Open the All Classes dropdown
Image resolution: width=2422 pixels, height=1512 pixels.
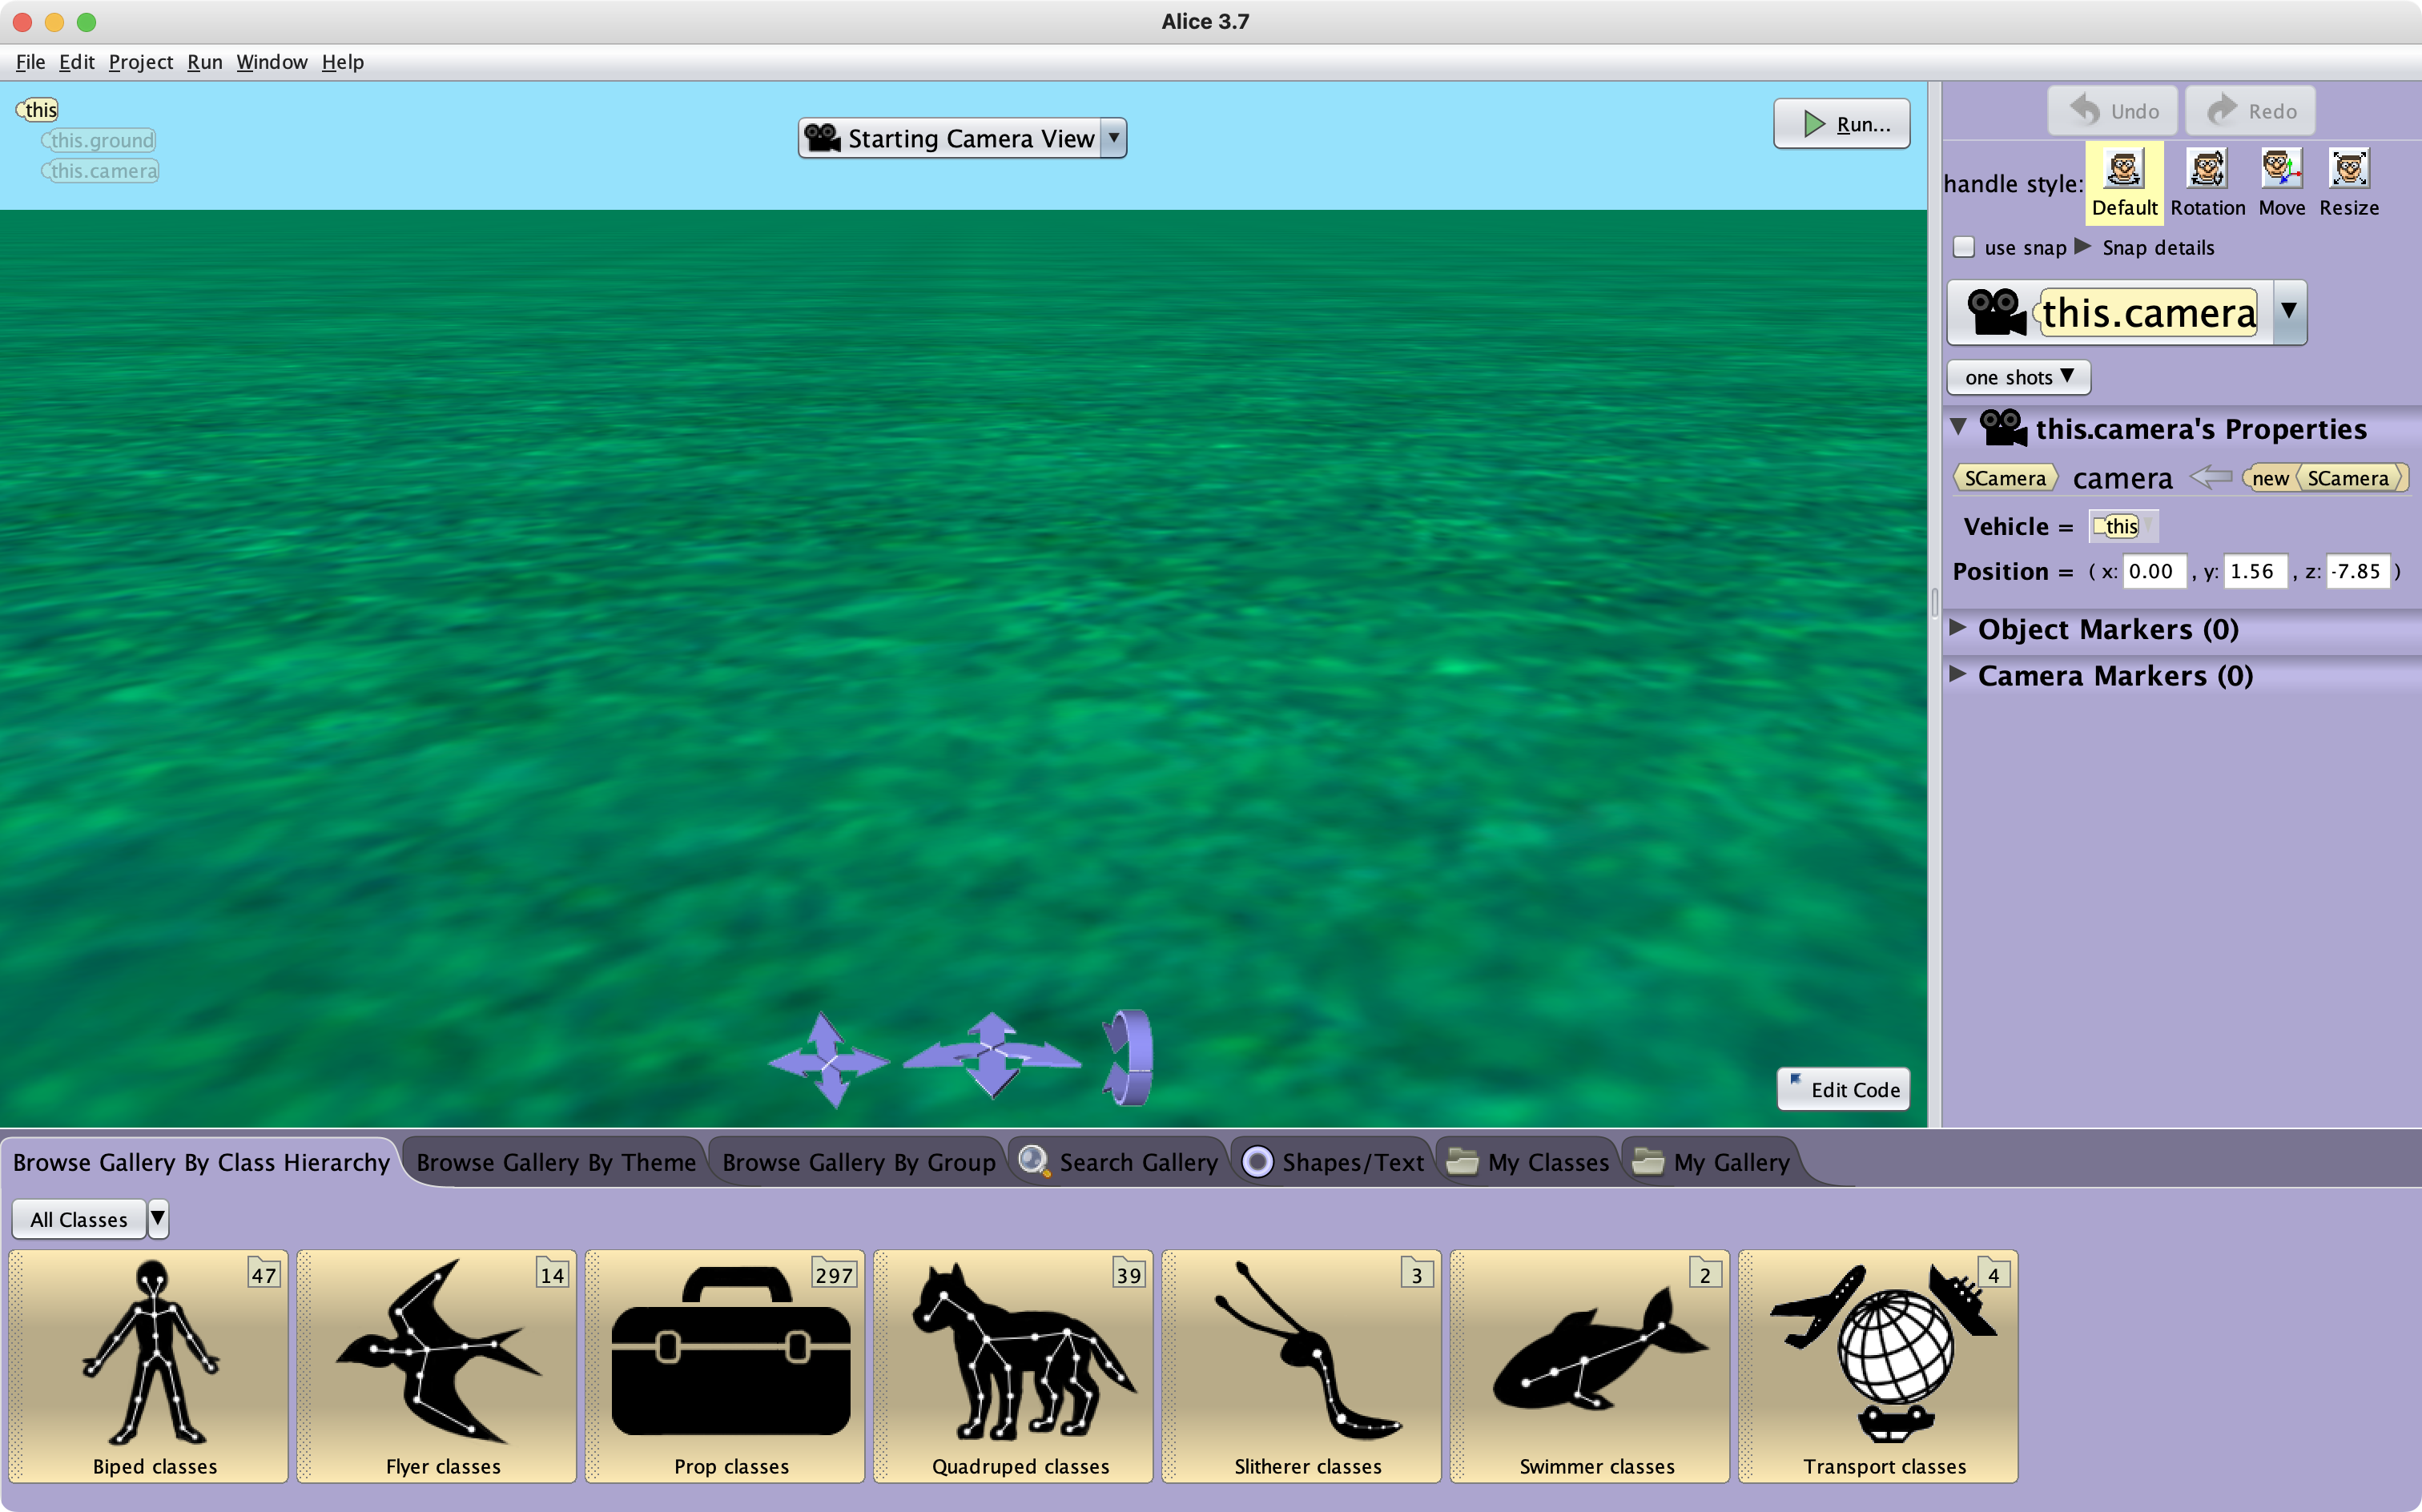(158, 1218)
